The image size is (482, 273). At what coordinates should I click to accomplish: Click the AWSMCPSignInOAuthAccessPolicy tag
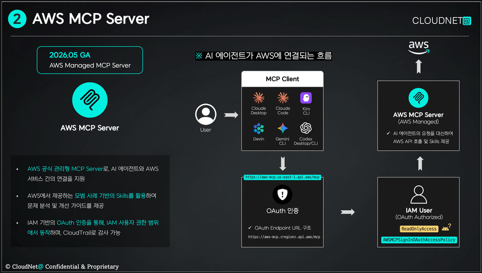[419, 240]
